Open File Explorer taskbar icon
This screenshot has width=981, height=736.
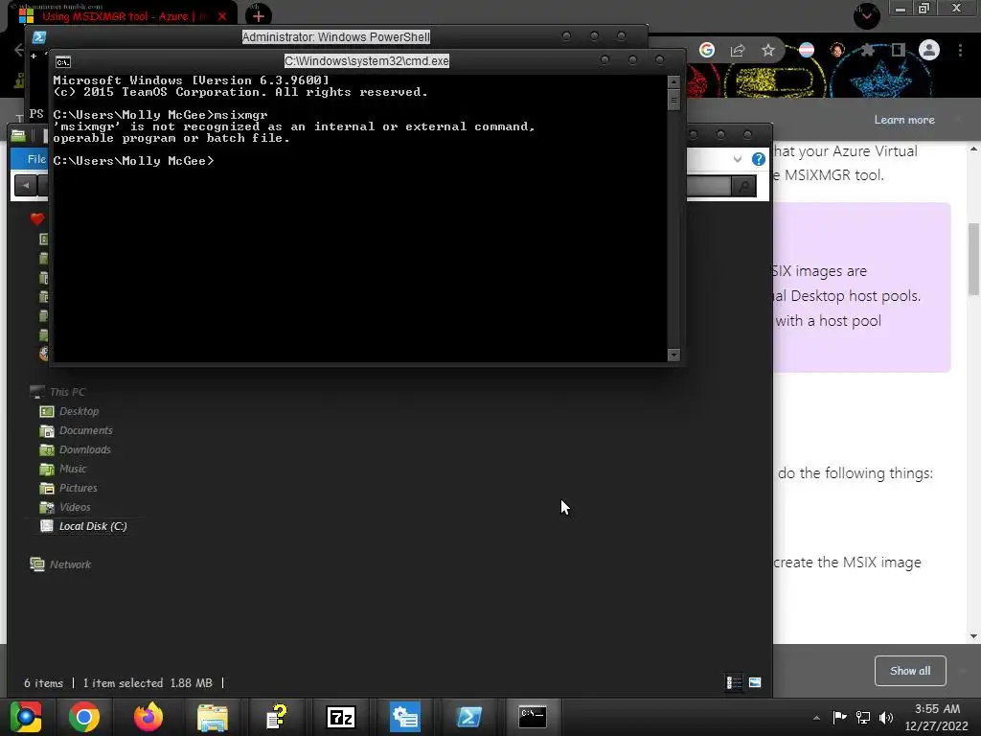(213, 717)
